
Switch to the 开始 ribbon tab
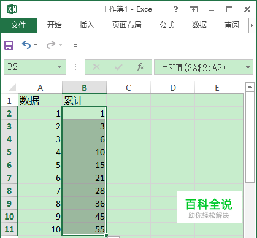point(55,25)
